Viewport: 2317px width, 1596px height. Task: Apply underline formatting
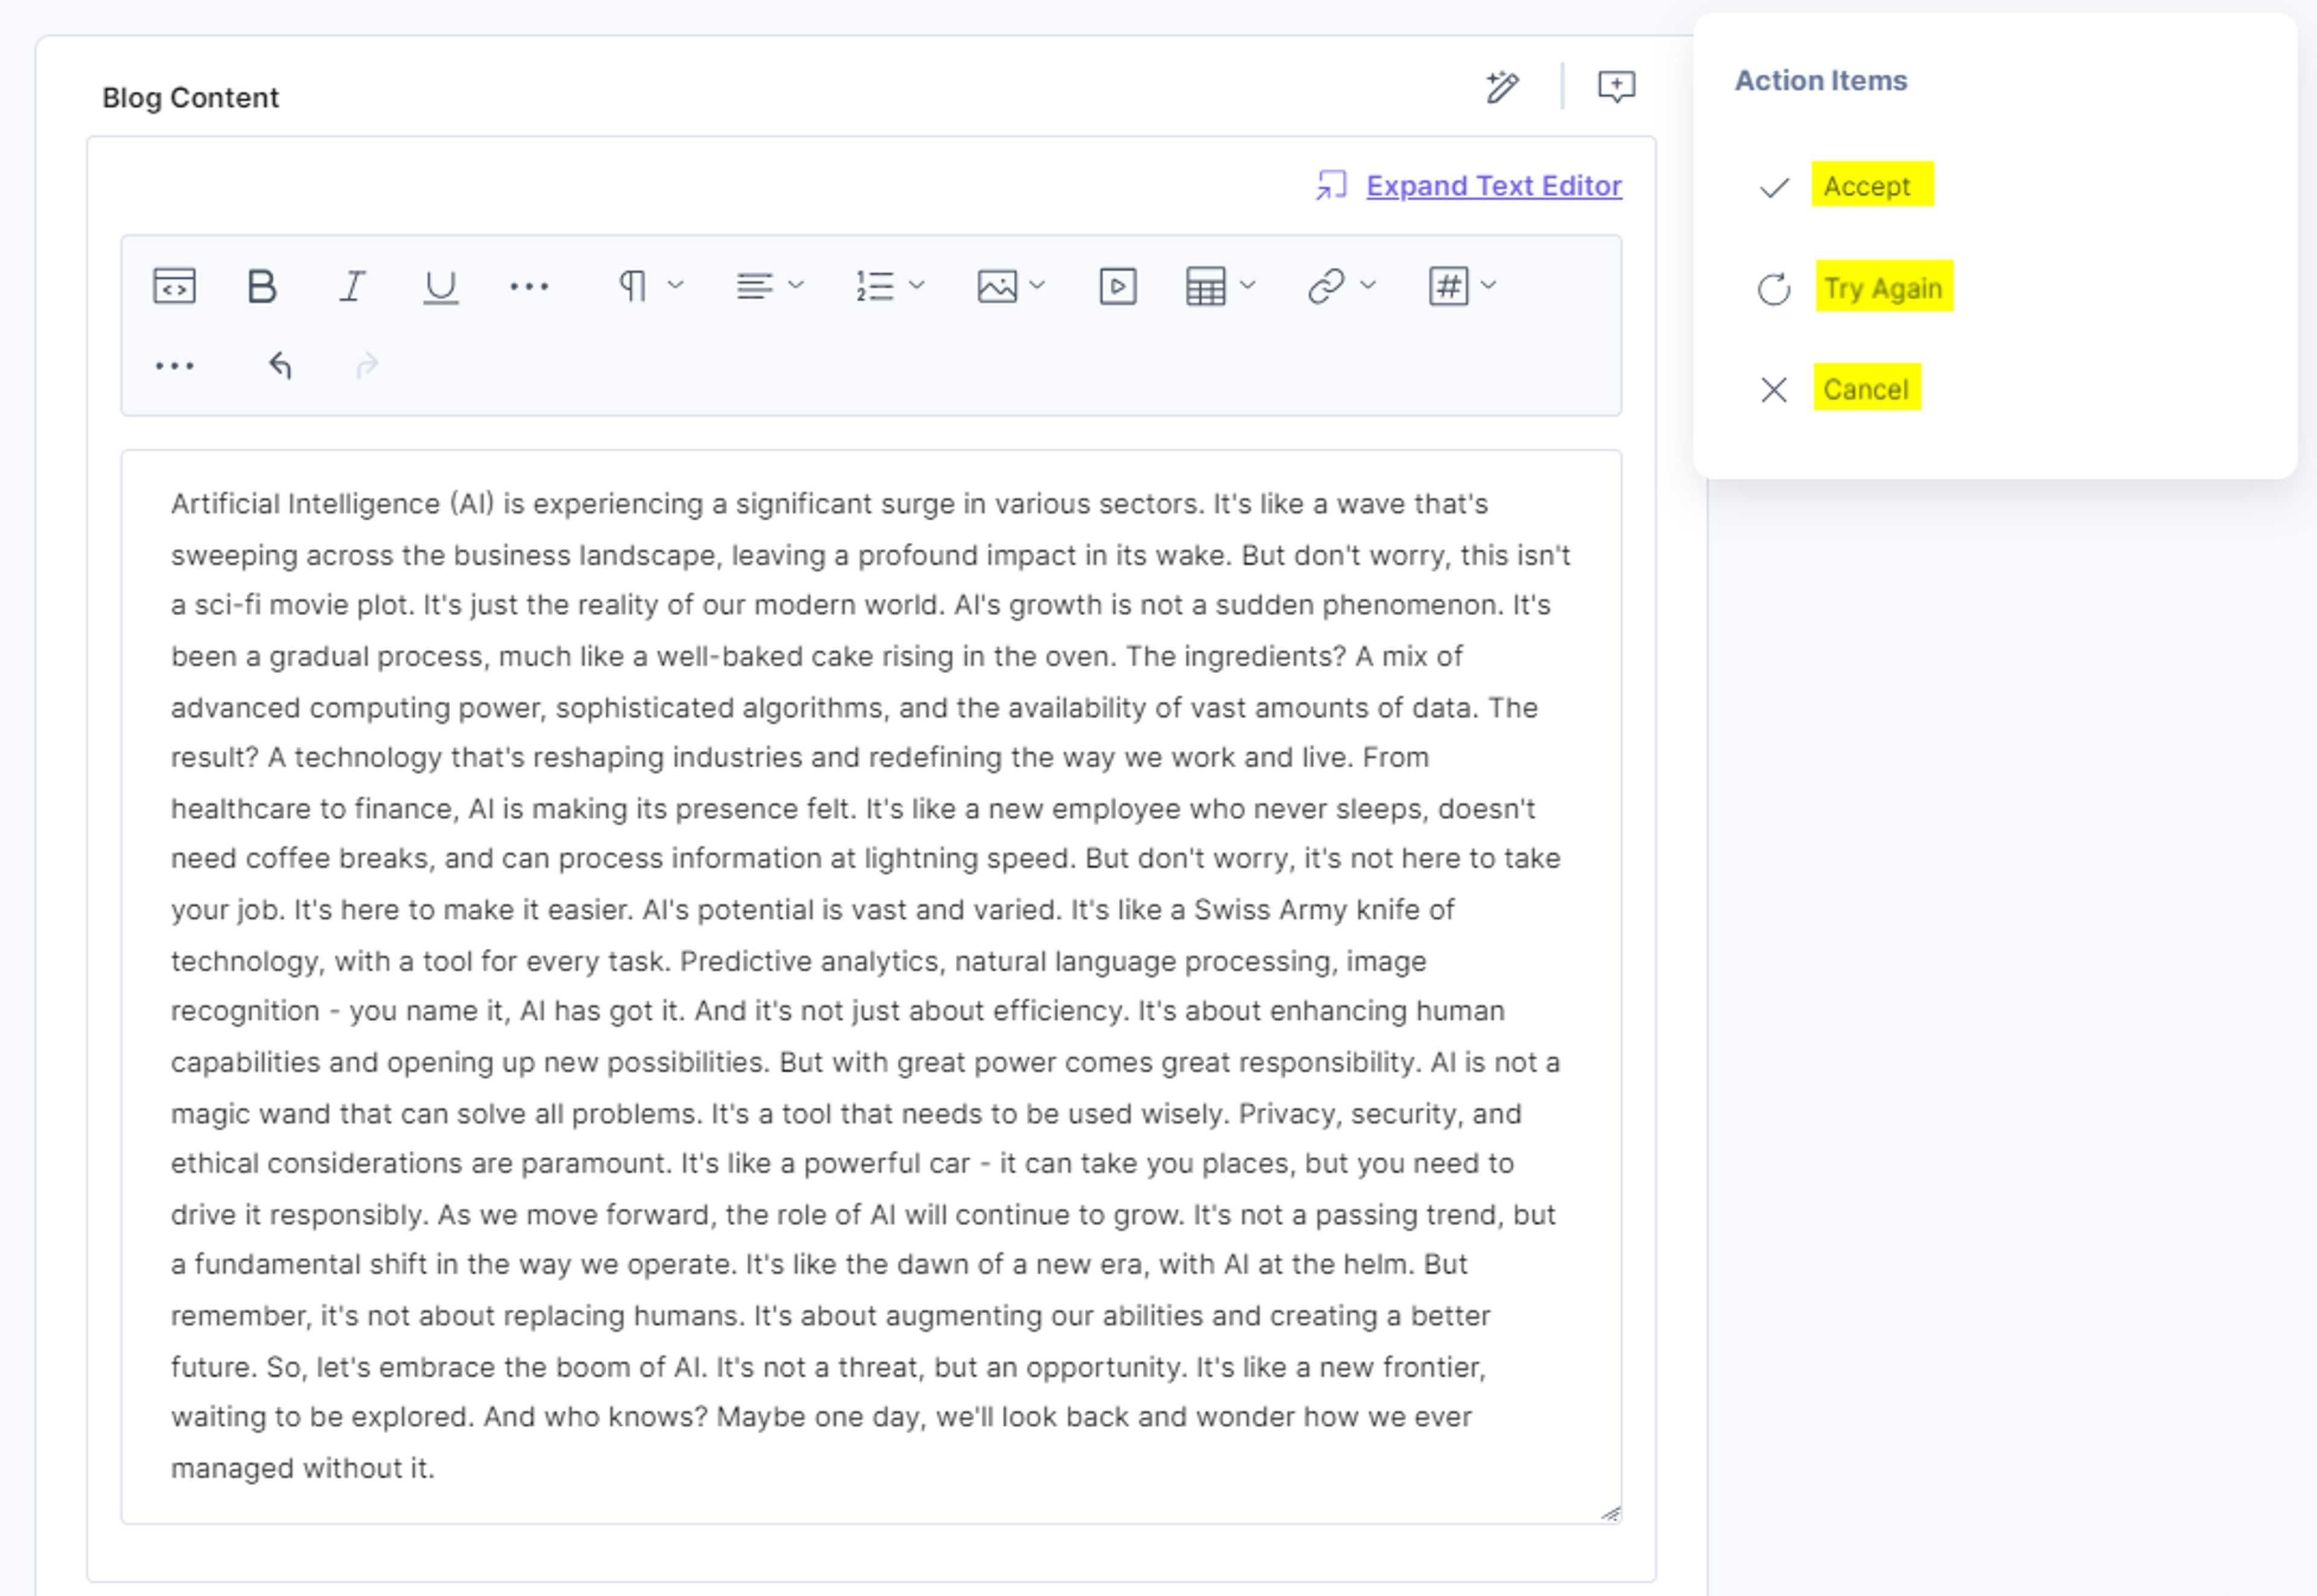point(440,287)
